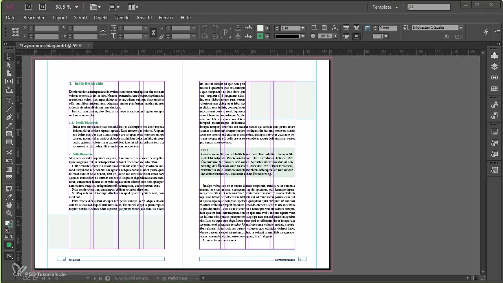Click the opacity 100 % field

click(324, 36)
